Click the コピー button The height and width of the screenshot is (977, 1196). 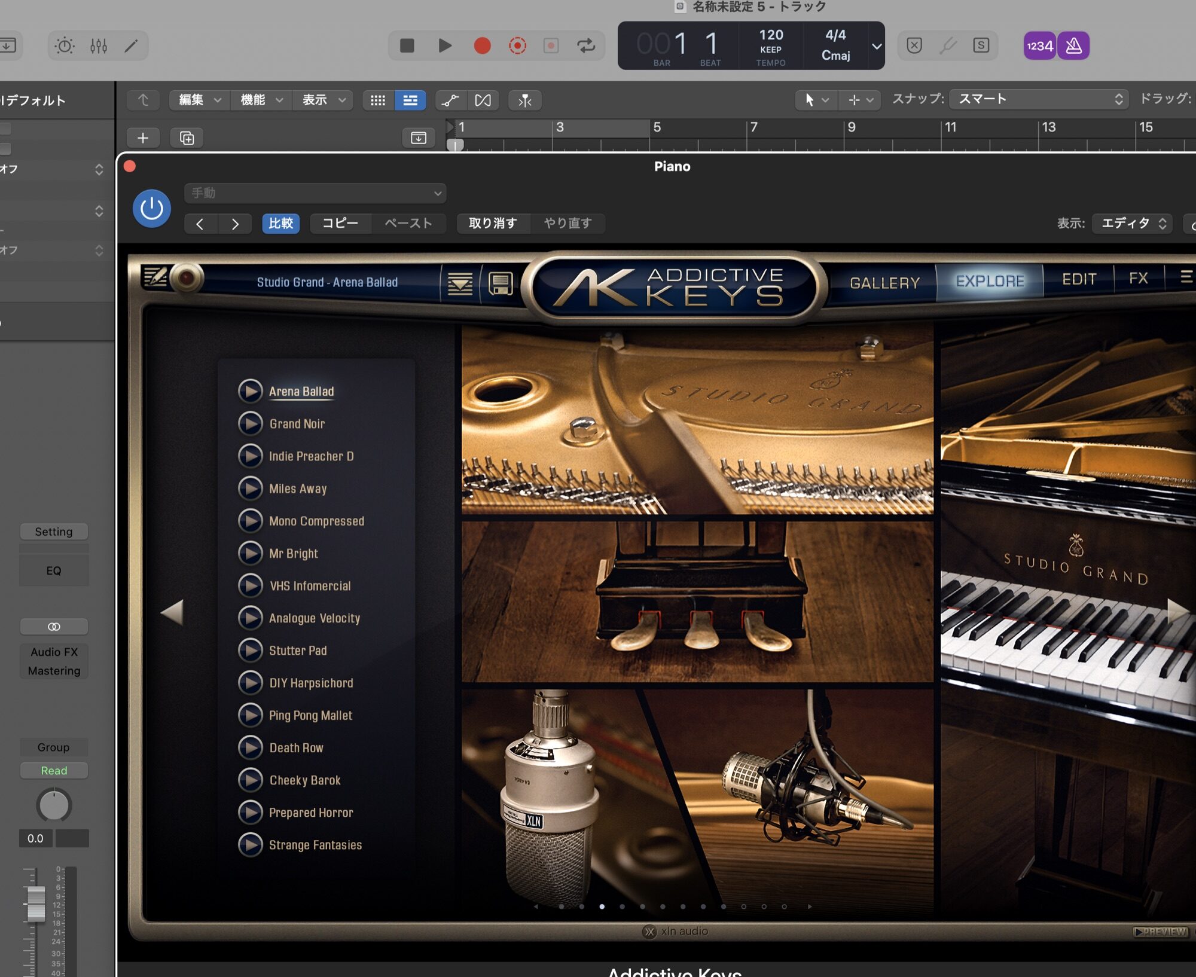click(x=340, y=223)
